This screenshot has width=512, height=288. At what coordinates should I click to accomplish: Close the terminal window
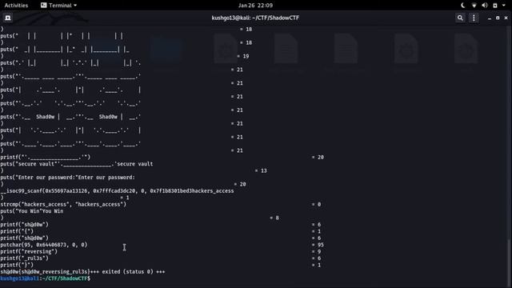coord(506,18)
